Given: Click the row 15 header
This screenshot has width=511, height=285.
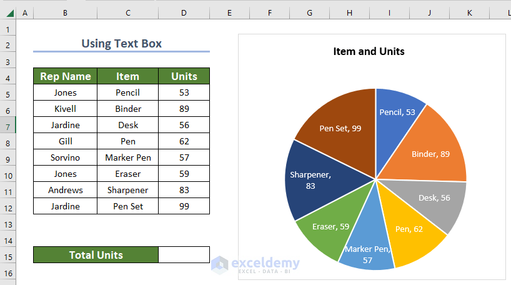Looking at the screenshot, I should [x=8, y=255].
